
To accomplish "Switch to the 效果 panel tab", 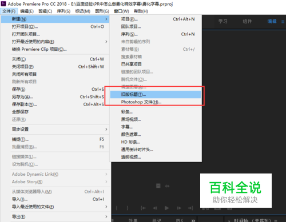I will (133, 220).
